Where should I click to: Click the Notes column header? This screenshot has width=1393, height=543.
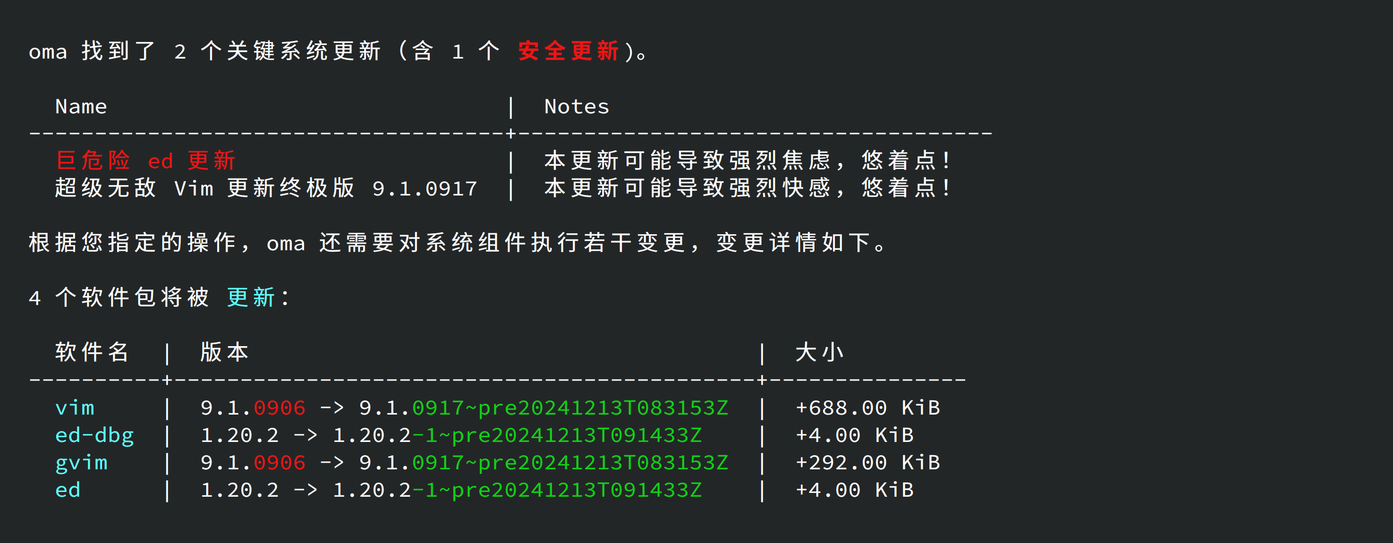click(x=577, y=107)
